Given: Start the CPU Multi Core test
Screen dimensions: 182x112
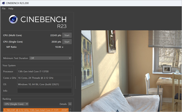Looking at the screenshot, I should pos(67,35).
